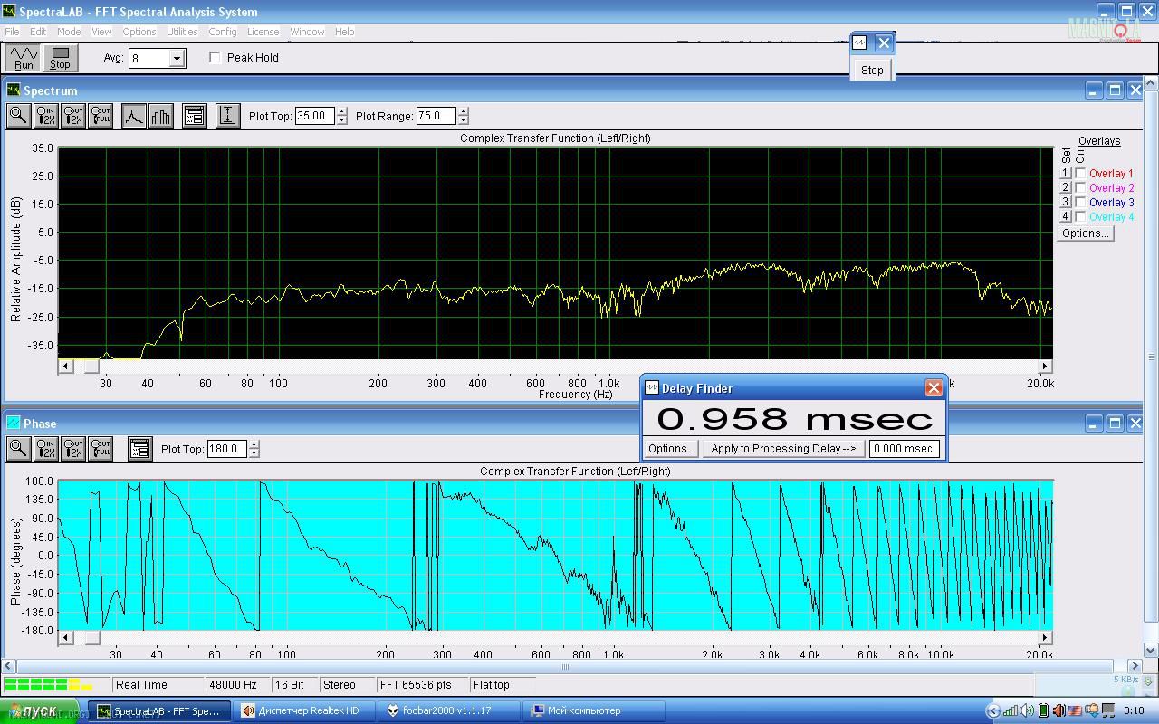Zoom in 2X on the Phase plot

pos(45,449)
